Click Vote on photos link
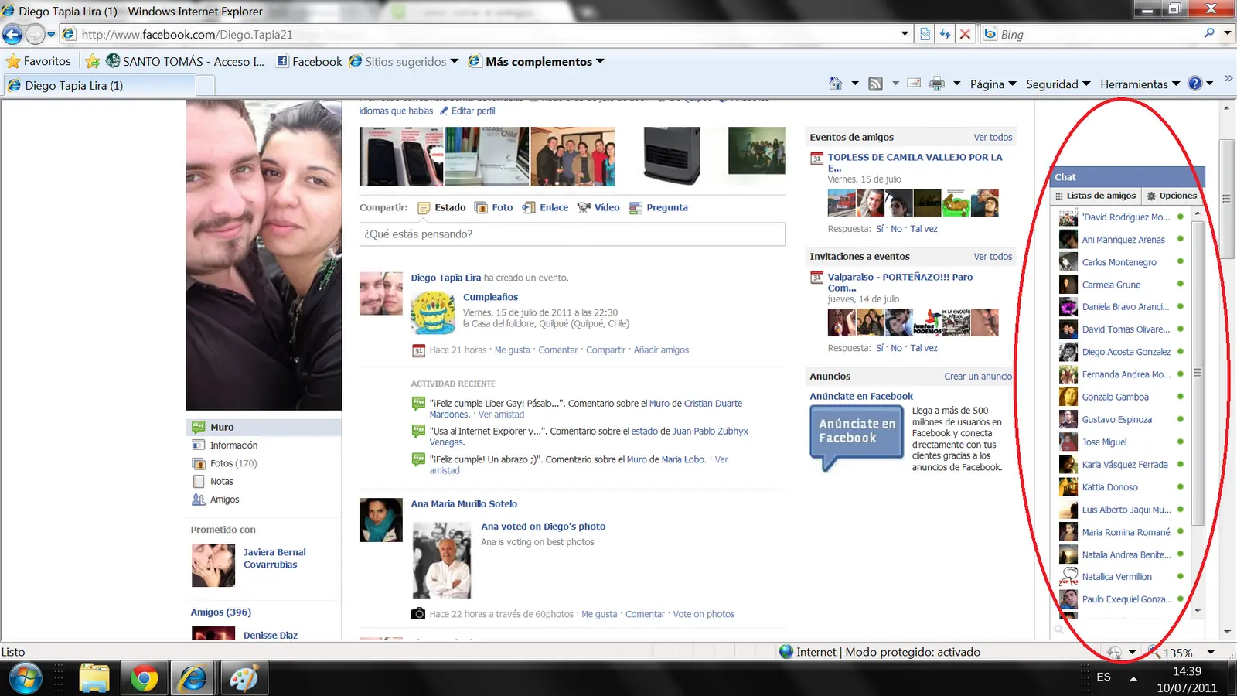 coord(704,614)
